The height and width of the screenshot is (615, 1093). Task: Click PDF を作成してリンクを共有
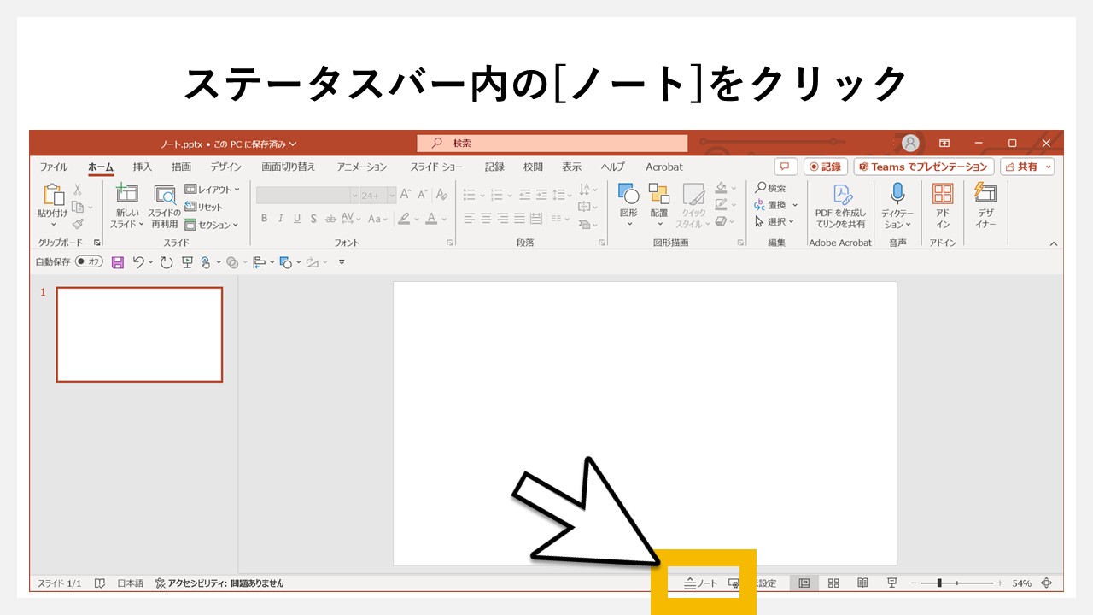(841, 205)
